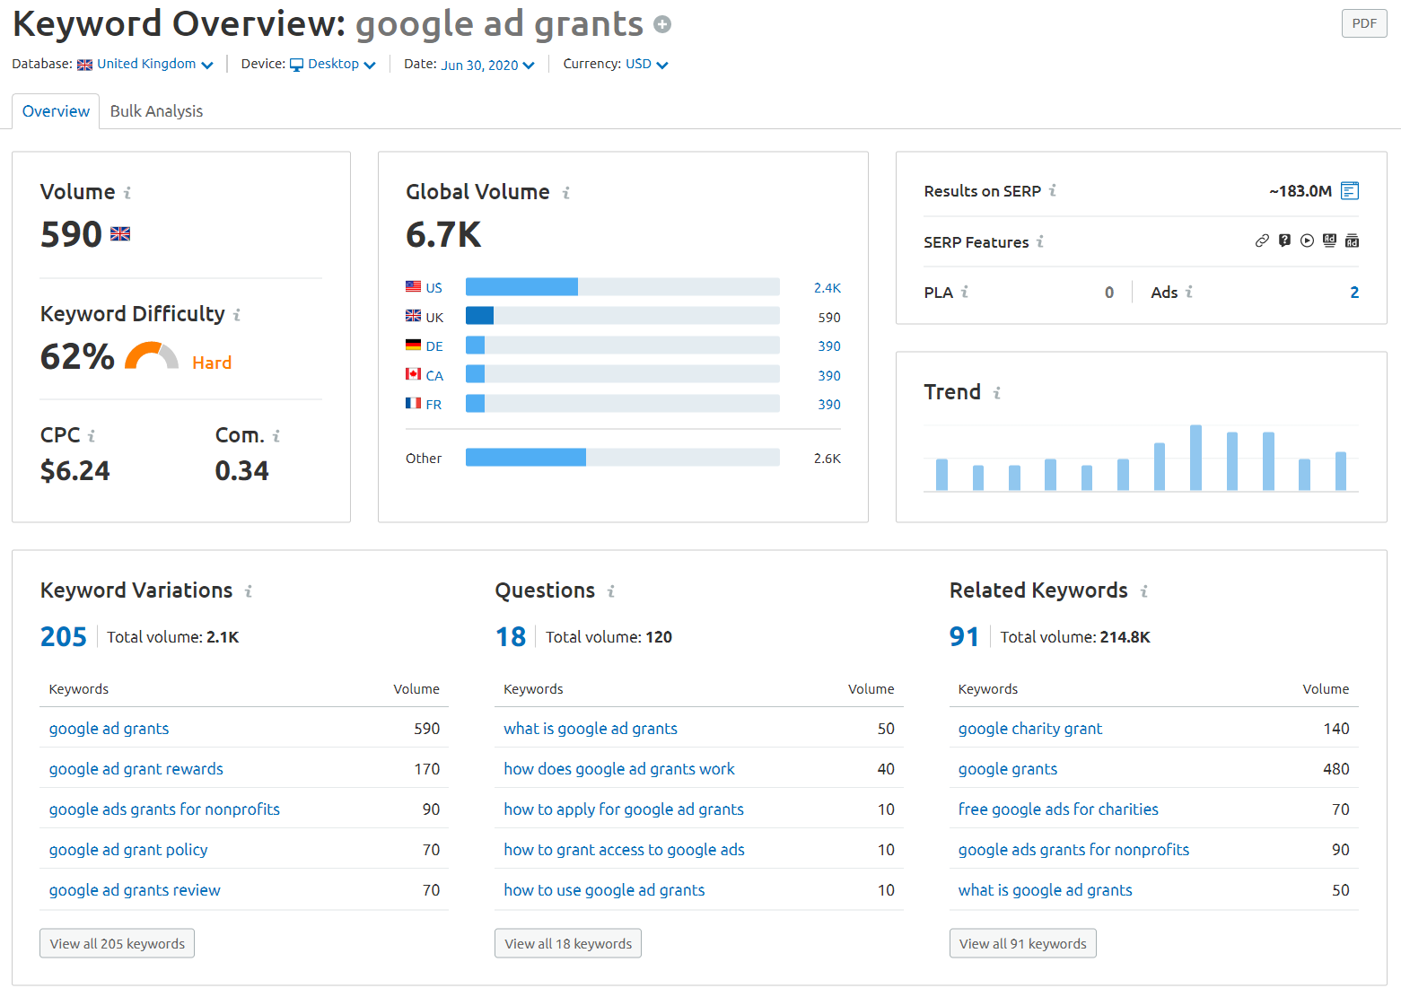This screenshot has width=1401, height=997.
Task: Click the Ads count 2 link
Action: point(1354,293)
